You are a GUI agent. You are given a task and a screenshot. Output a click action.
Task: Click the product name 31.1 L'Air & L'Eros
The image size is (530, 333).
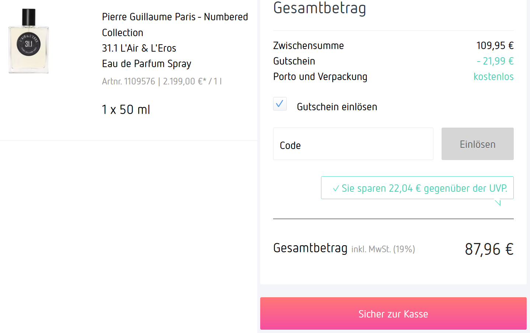pos(139,48)
